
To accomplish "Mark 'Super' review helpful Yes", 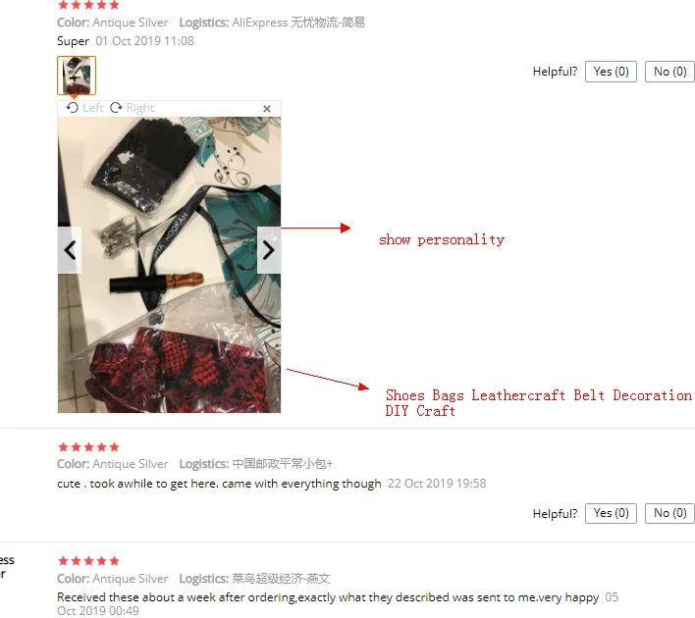I will tap(611, 72).
